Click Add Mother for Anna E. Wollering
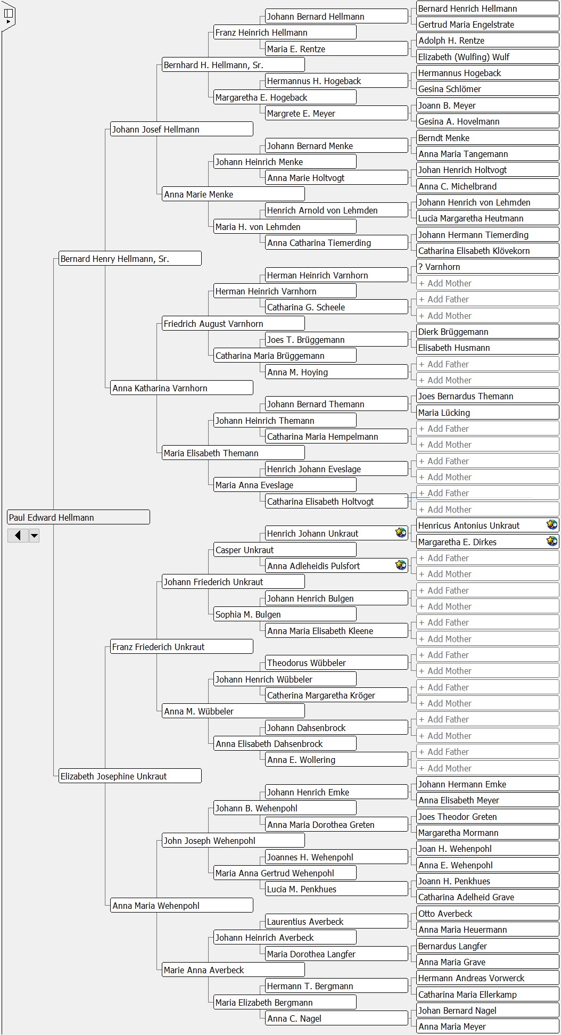 [488, 768]
